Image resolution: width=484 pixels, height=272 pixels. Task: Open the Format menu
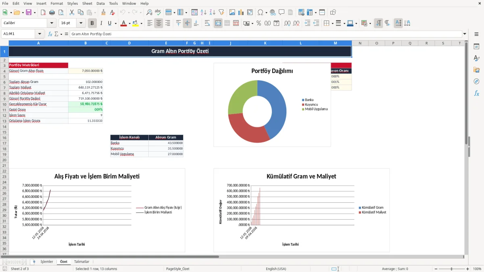pos(56,3)
